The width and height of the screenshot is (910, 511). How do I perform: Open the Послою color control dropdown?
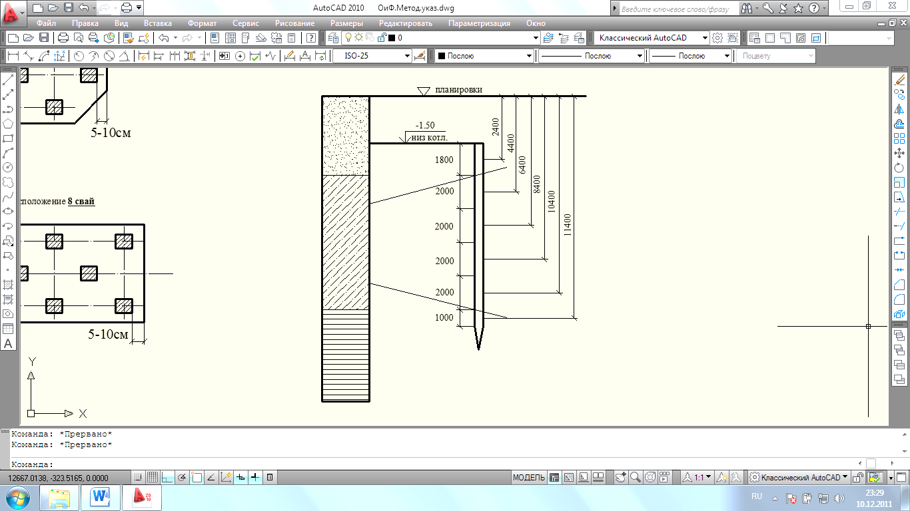tap(529, 56)
